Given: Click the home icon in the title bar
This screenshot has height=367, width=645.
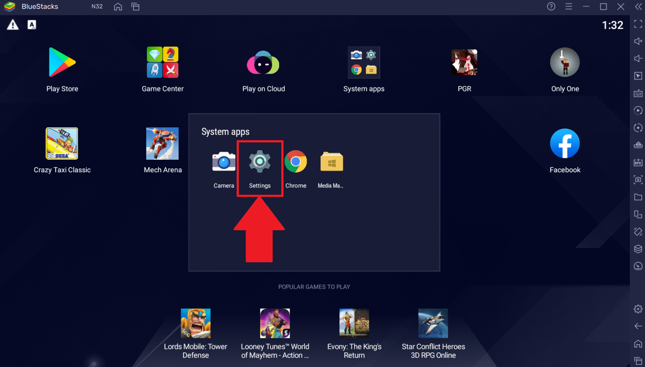Looking at the screenshot, I should coord(118,6).
